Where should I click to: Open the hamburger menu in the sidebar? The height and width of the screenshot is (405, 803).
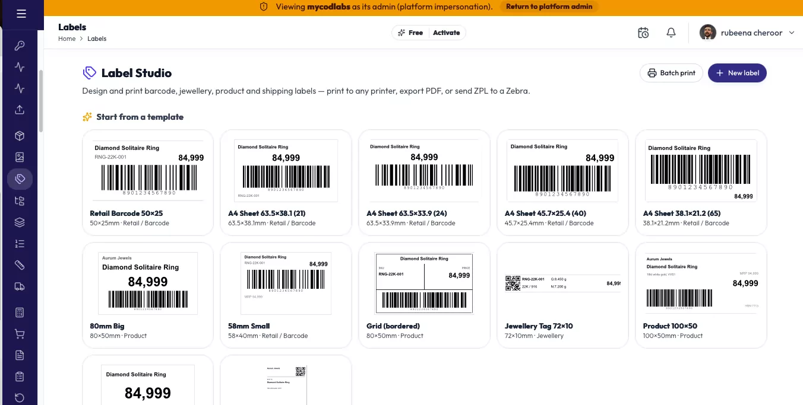[x=21, y=14]
